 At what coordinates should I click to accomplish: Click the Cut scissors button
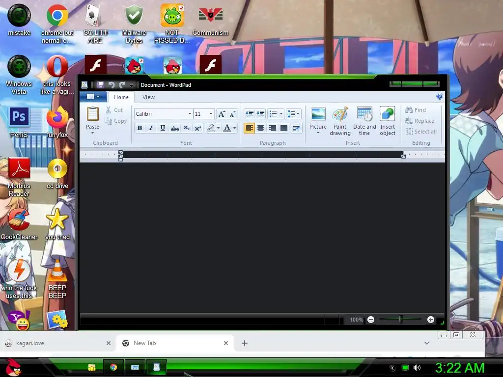click(114, 110)
